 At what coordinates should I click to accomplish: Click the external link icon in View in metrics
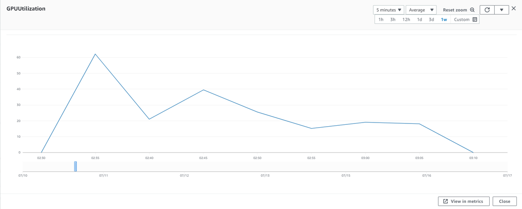tap(445, 201)
